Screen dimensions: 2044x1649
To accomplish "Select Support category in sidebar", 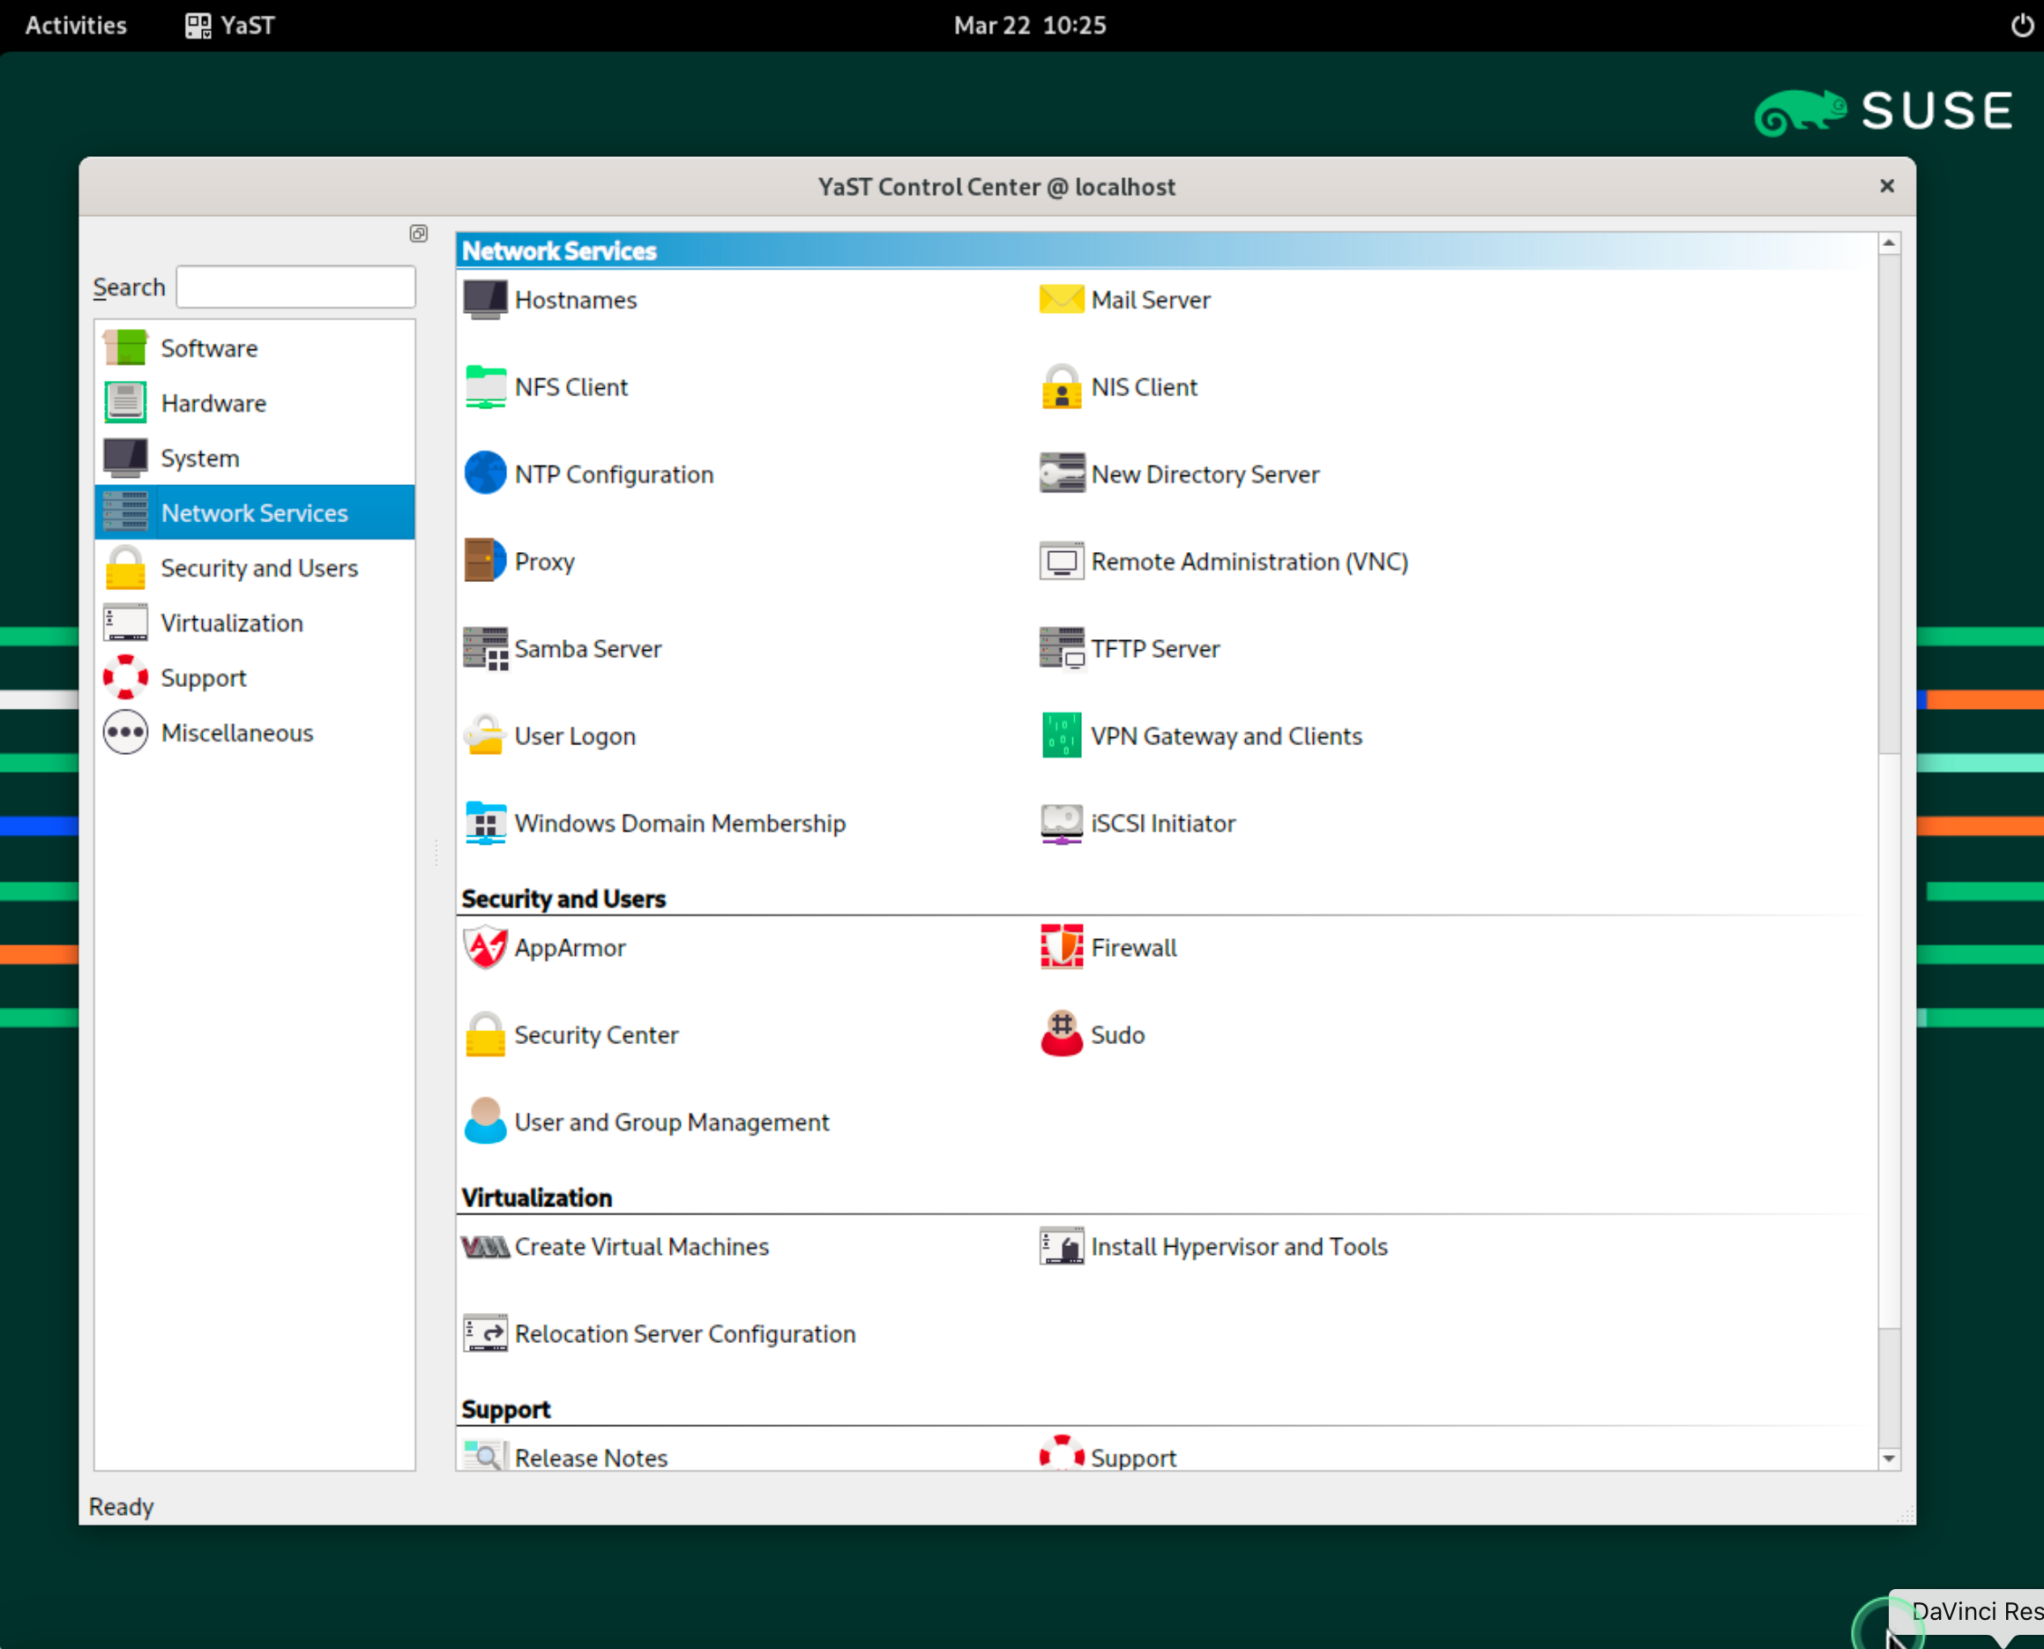I will (x=255, y=679).
